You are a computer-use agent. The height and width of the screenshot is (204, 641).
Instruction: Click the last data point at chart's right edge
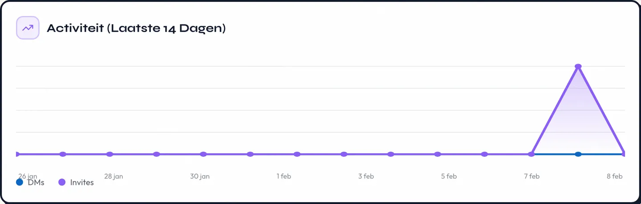coord(624,154)
